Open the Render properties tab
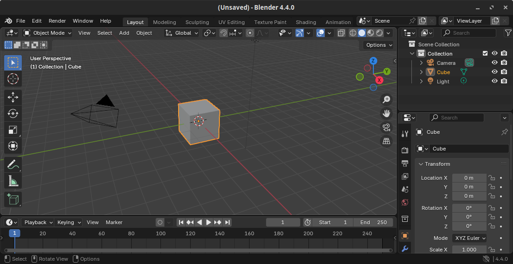 click(405, 150)
